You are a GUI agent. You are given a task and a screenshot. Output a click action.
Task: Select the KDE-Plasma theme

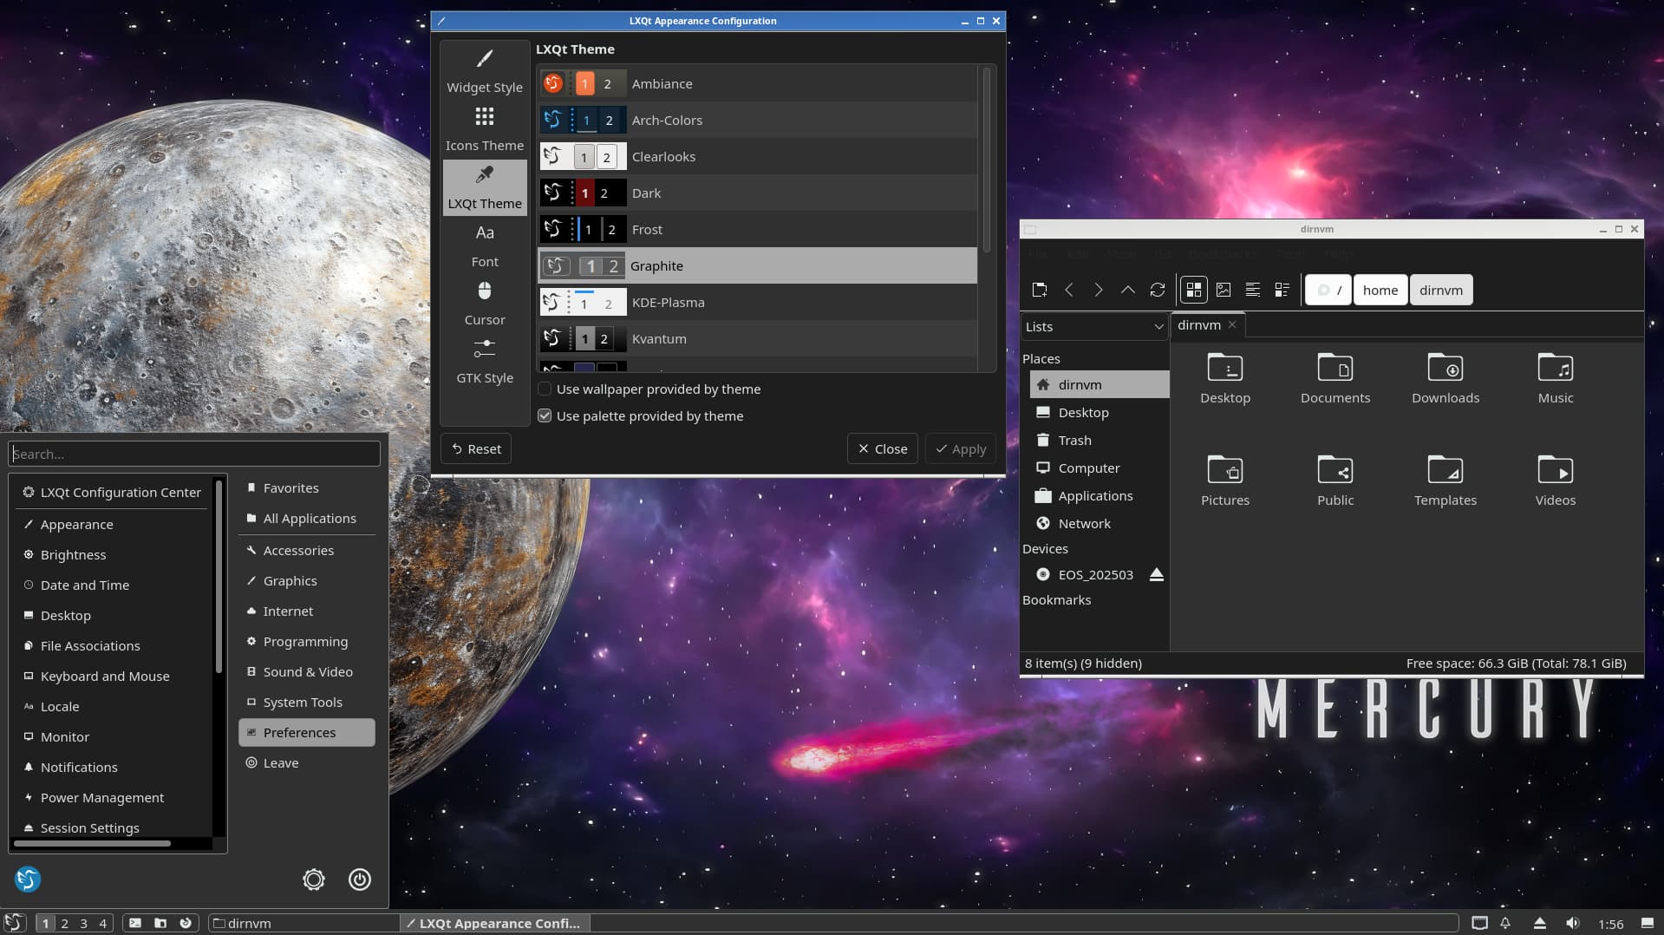(x=757, y=302)
